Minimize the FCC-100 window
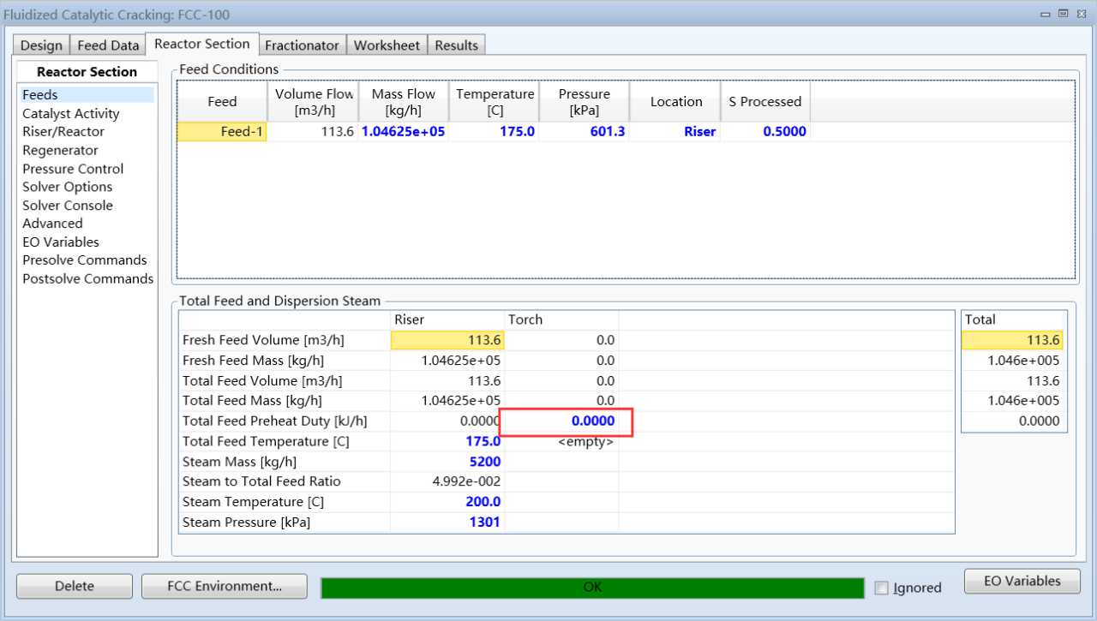 coord(1045,14)
